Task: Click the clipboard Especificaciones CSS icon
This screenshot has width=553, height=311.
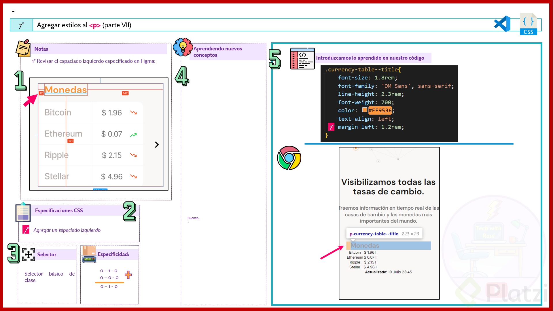Action: tap(23, 213)
